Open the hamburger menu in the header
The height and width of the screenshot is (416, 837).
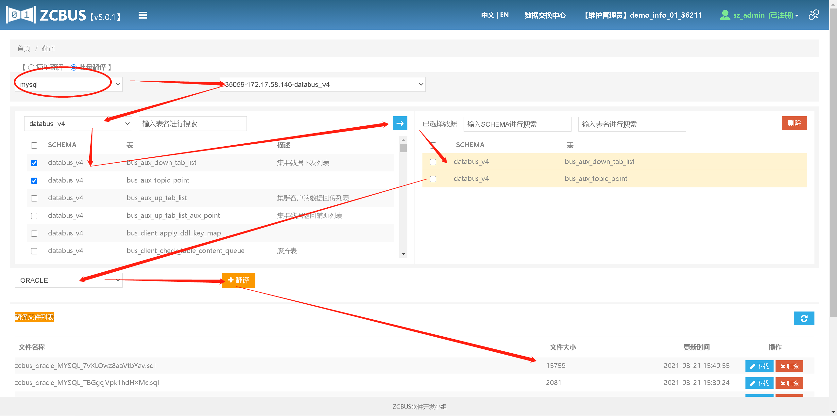[143, 15]
